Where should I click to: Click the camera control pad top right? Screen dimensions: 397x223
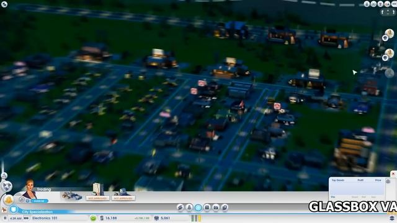coord(388,12)
